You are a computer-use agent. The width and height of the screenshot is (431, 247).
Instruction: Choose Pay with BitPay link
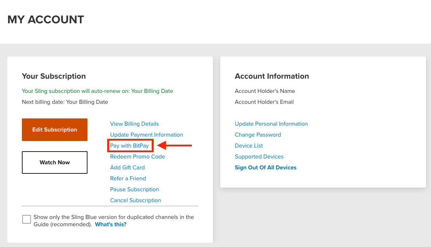[129, 146]
